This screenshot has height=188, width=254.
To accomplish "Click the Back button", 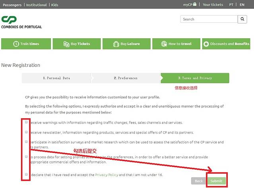I will tap(199, 181).
